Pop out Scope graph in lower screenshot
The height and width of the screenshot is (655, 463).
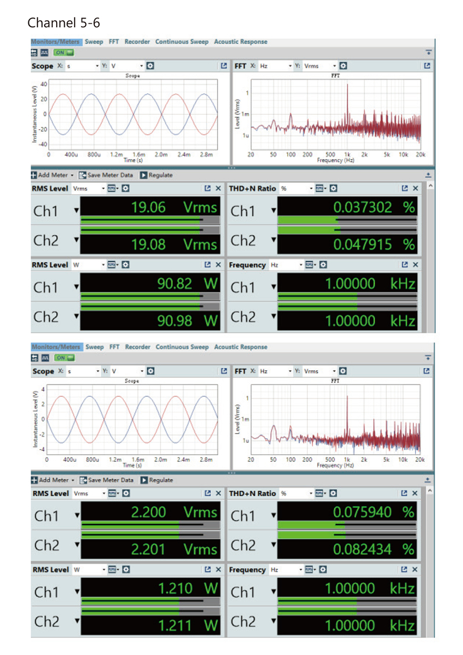tap(224, 371)
